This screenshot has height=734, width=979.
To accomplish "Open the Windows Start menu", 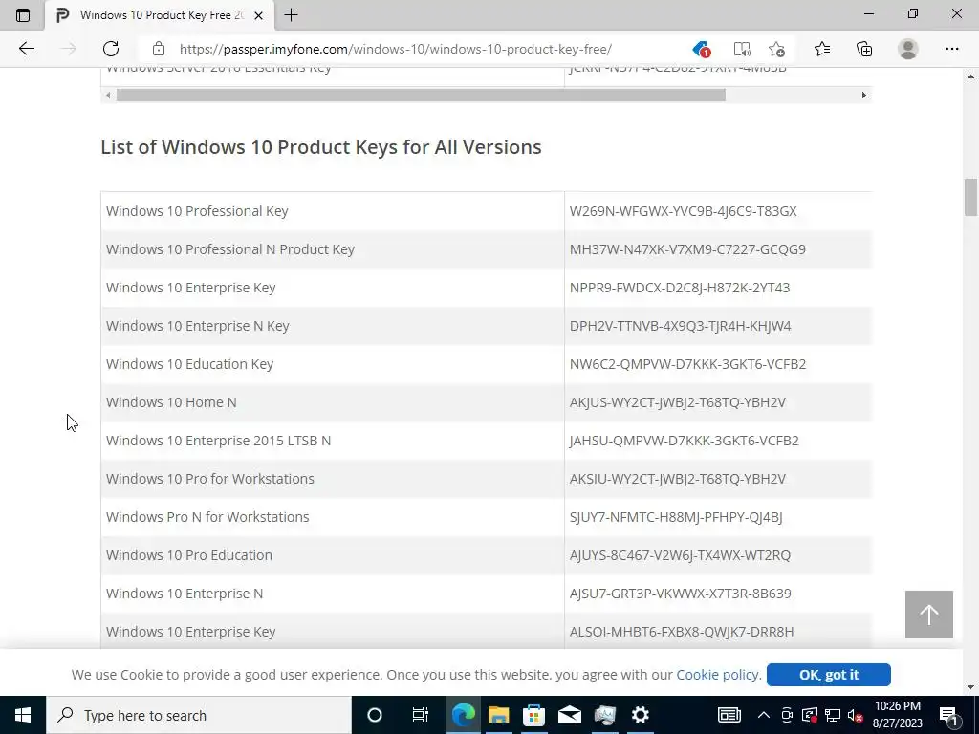I will [23, 715].
